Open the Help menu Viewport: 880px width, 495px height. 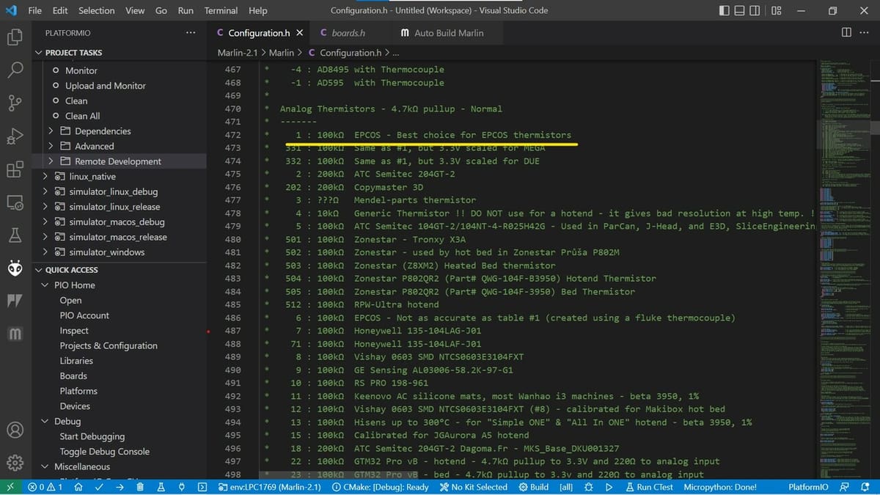pos(258,11)
